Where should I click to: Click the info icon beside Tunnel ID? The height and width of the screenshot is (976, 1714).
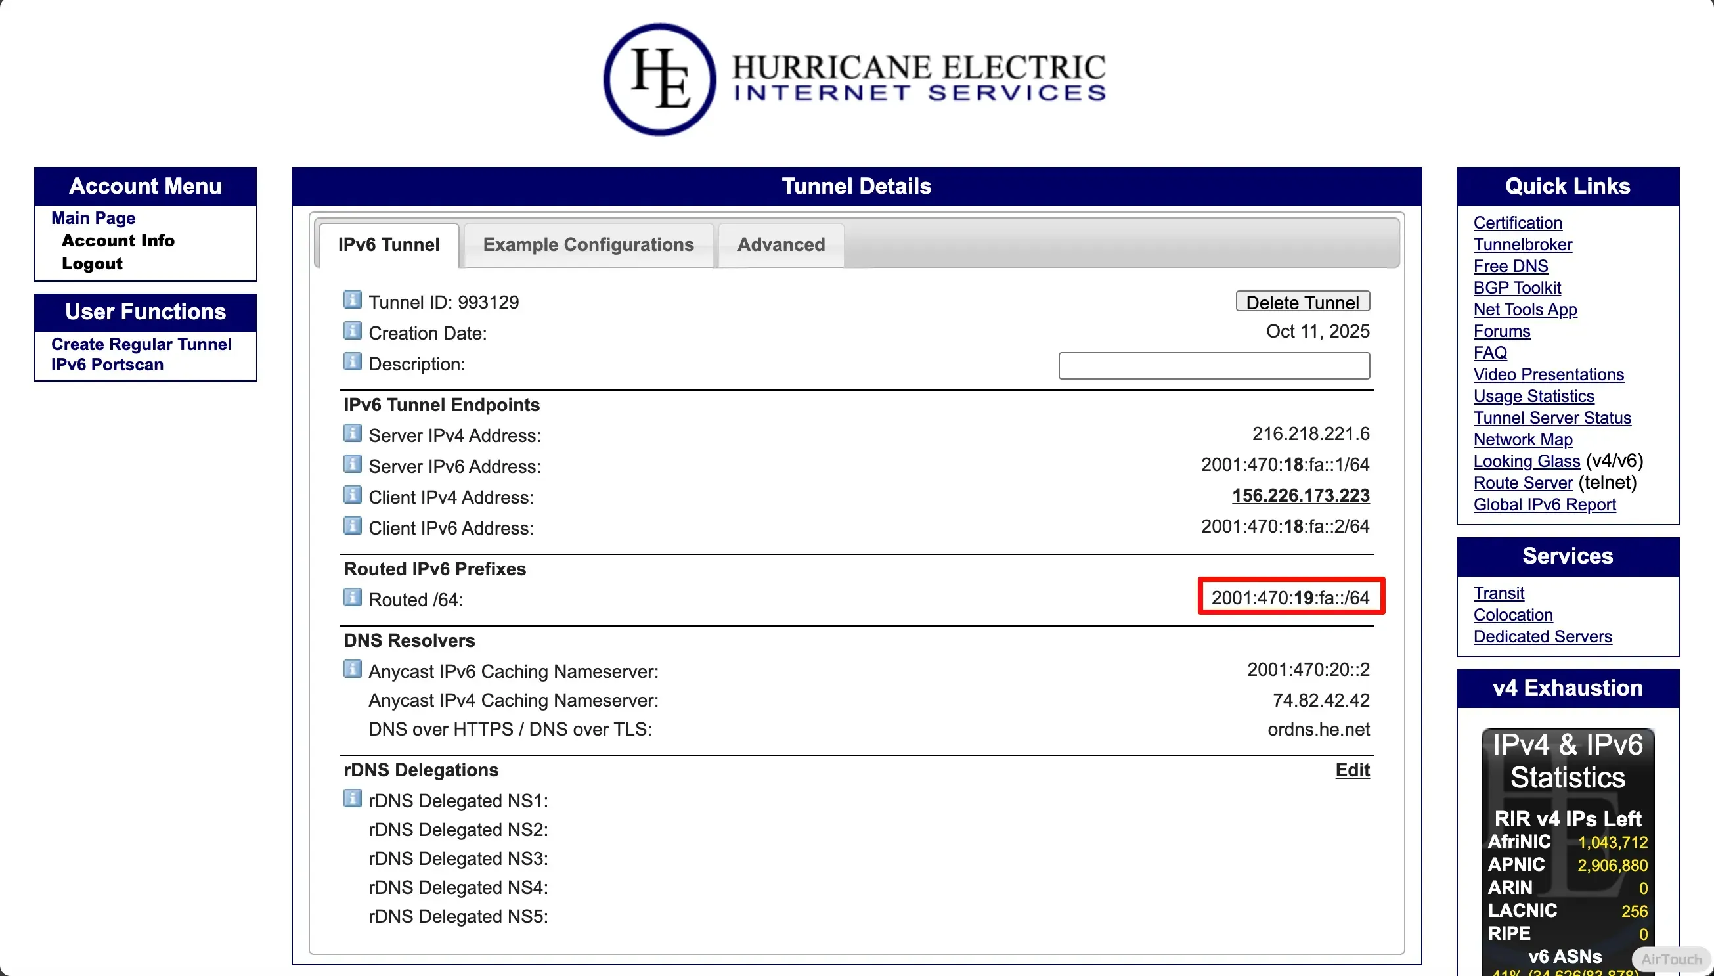point(353,299)
